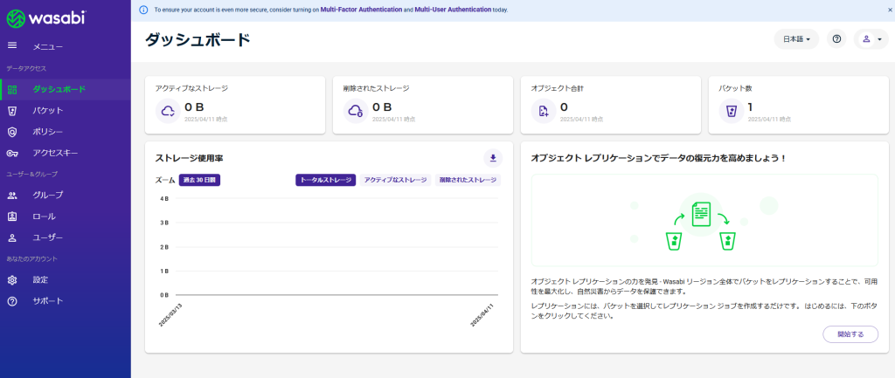This screenshot has height=378, width=895.
Task: Click the object replication illustration
Action: click(x=704, y=220)
